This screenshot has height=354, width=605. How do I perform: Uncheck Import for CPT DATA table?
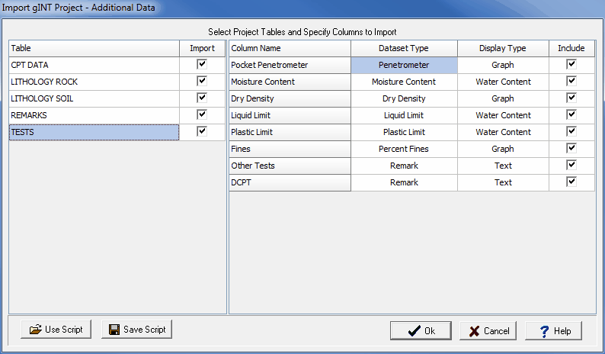point(202,65)
